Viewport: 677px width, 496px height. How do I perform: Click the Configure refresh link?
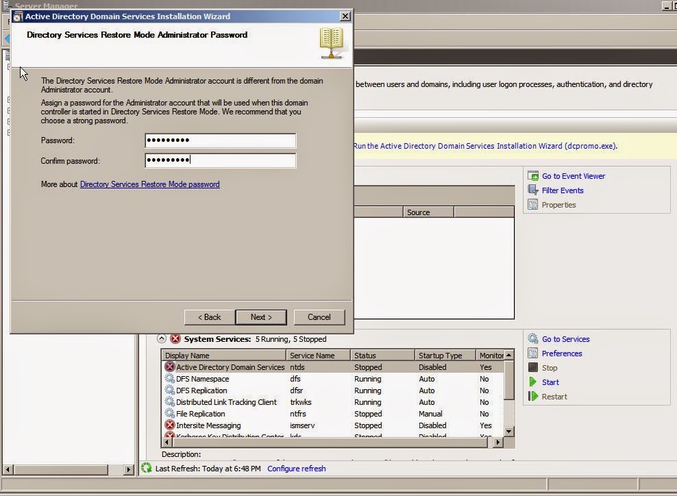click(297, 469)
